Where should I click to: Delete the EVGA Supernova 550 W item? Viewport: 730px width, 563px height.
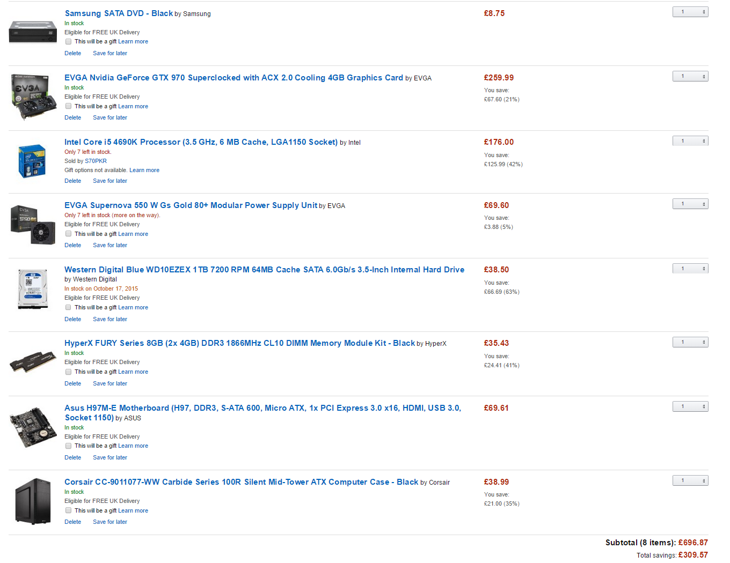(73, 245)
